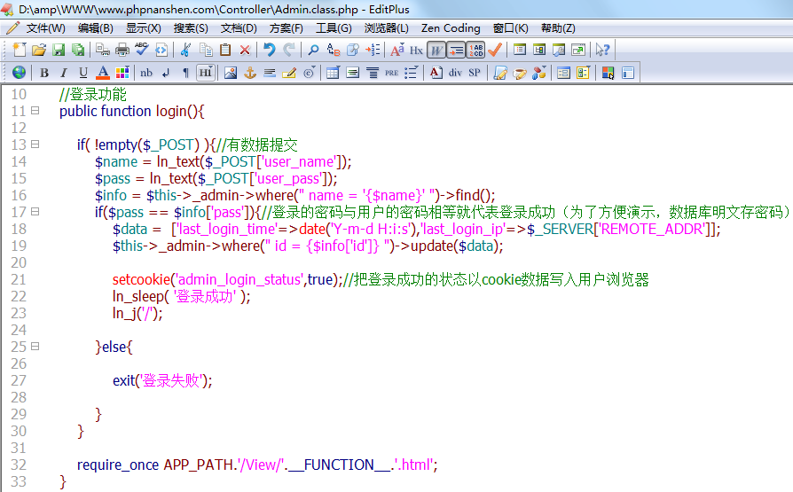
Task: Click the Go to Line icon
Action: pos(373,50)
